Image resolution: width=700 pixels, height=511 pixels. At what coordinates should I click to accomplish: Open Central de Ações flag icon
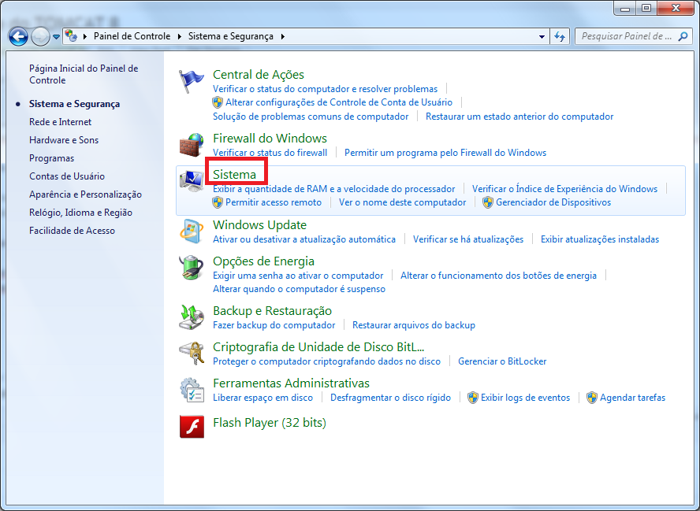(x=192, y=81)
